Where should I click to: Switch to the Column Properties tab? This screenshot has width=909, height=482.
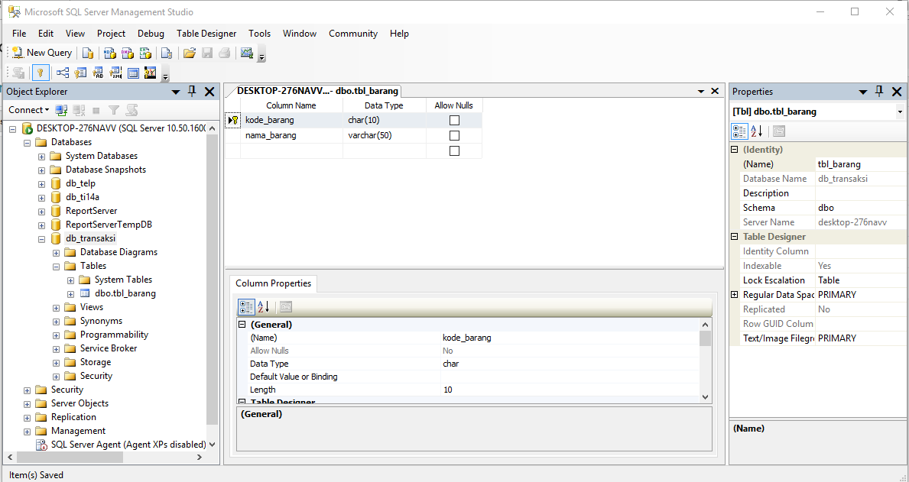pos(272,283)
